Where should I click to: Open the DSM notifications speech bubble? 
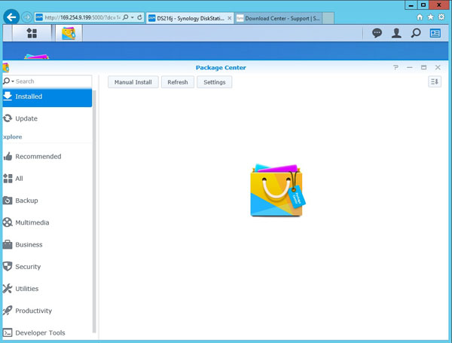[x=377, y=33]
